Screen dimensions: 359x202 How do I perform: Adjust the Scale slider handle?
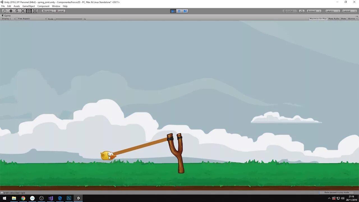click(55, 19)
